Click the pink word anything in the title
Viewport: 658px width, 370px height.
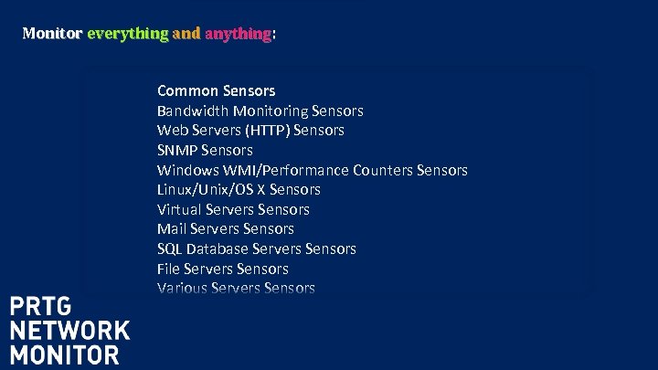[x=238, y=34]
